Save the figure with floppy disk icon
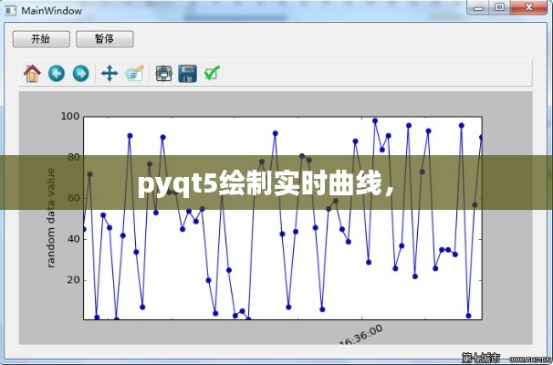 188,73
